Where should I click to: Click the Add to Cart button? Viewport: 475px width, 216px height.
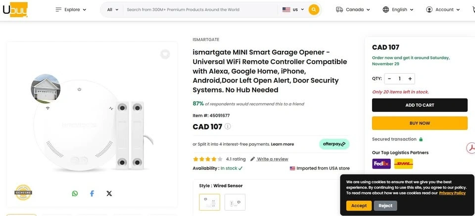click(x=420, y=105)
